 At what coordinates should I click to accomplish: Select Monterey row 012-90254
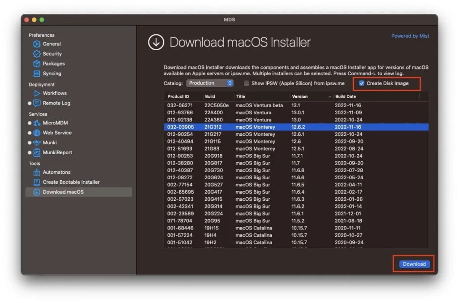click(x=296, y=134)
